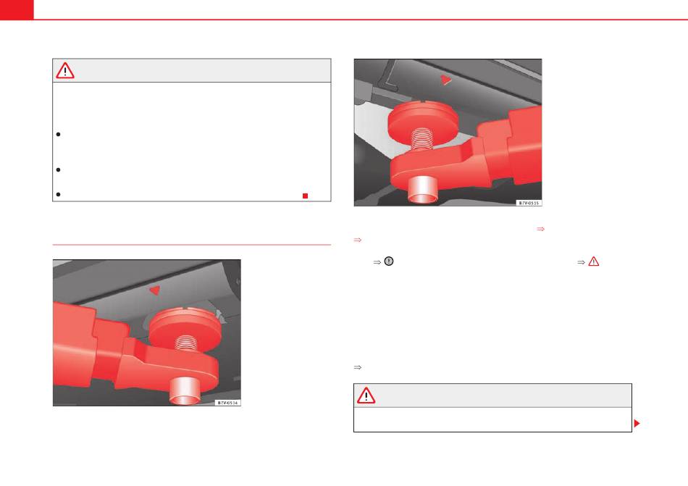Click the first bullet point in the warning box

point(59,134)
